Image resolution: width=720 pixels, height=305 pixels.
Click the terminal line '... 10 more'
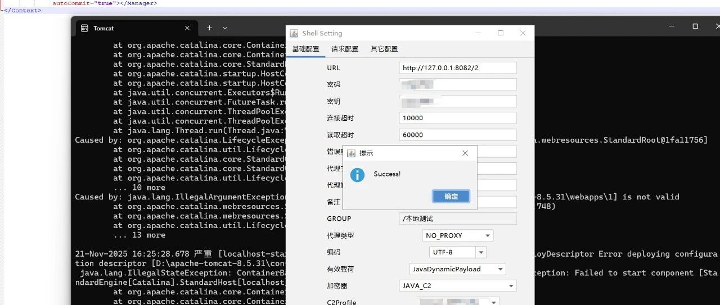139,188
